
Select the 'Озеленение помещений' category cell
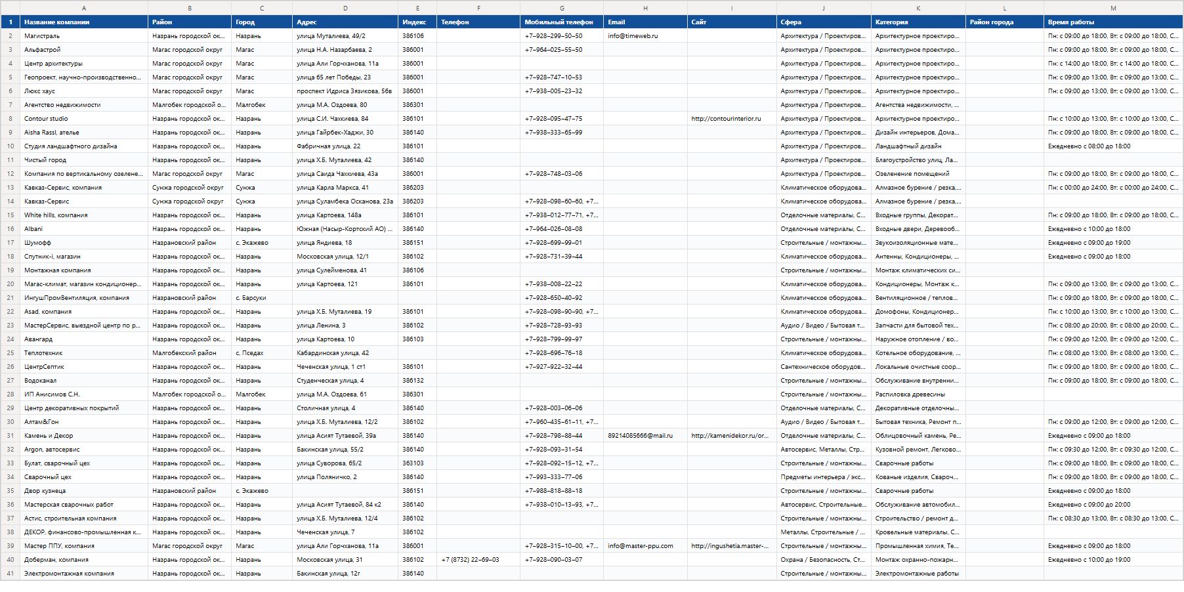tap(918, 173)
